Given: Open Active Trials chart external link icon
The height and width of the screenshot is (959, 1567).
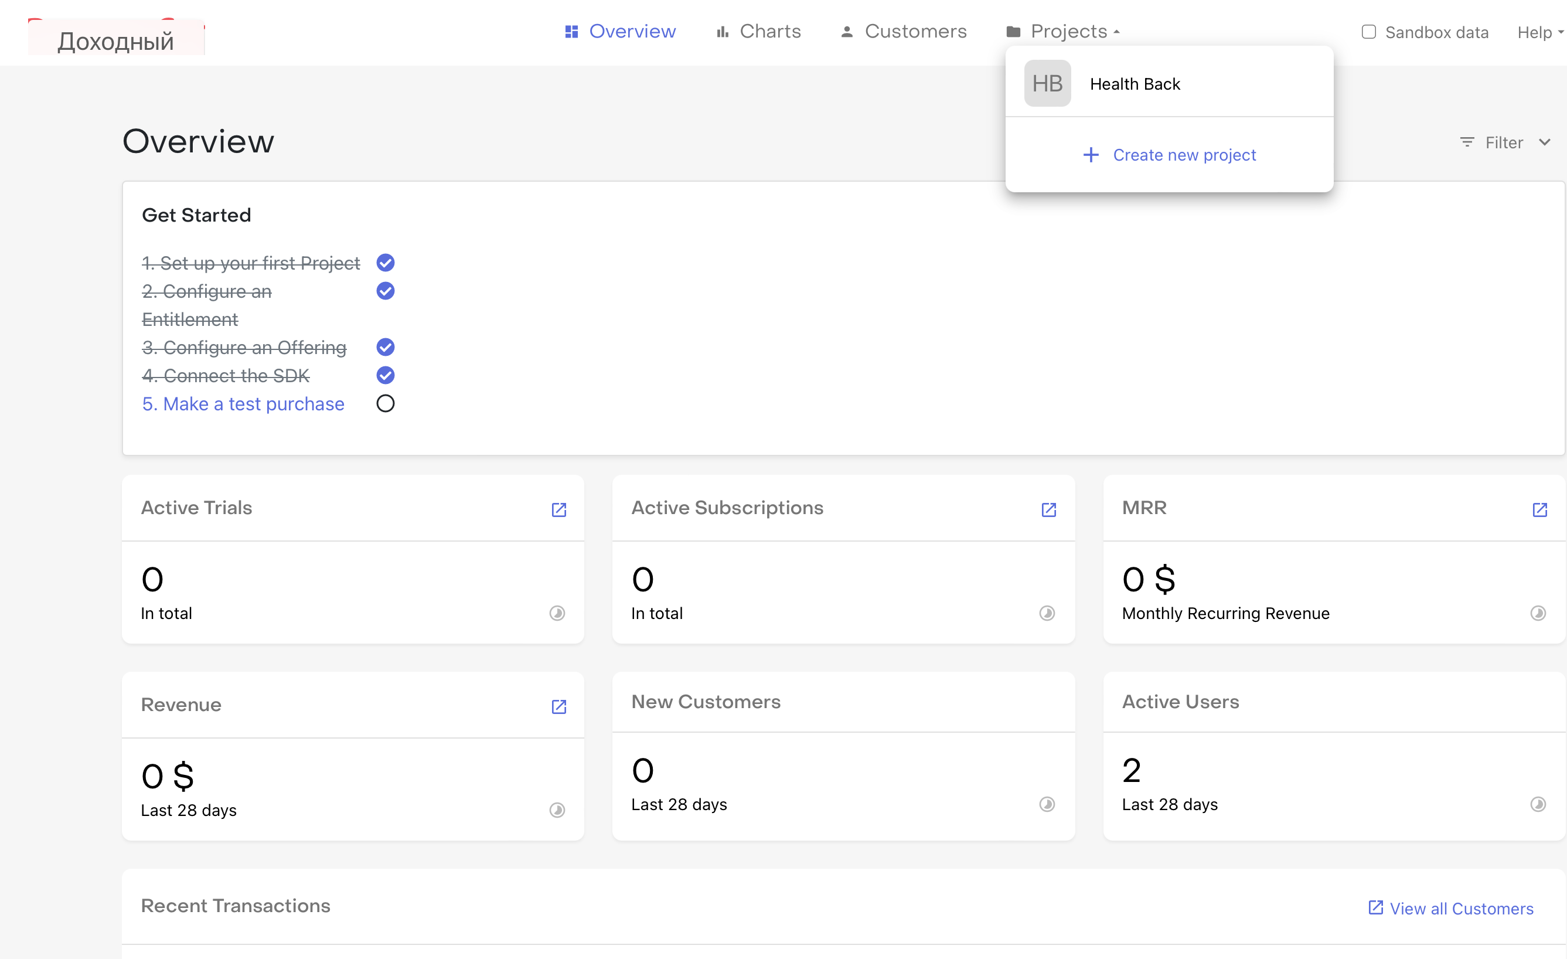Looking at the screenshot, I should pyautogui.click(x=558, y=509).
